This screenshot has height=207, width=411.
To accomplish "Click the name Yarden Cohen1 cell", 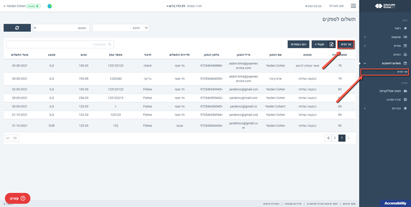I will click(275, 106).
